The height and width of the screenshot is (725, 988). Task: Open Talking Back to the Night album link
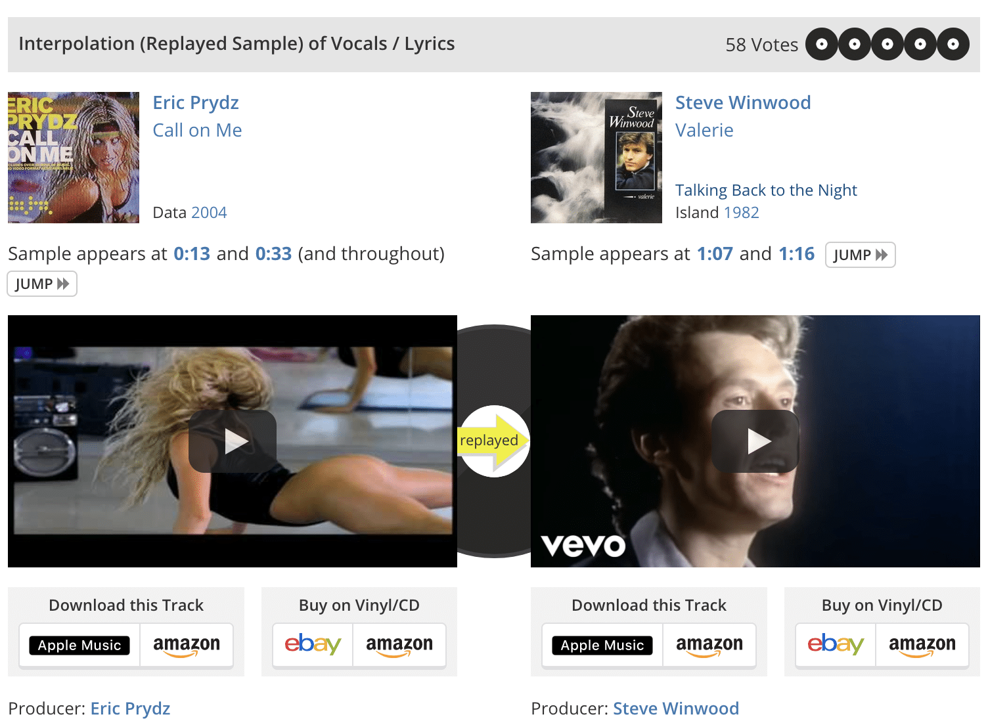coord(766,190)
